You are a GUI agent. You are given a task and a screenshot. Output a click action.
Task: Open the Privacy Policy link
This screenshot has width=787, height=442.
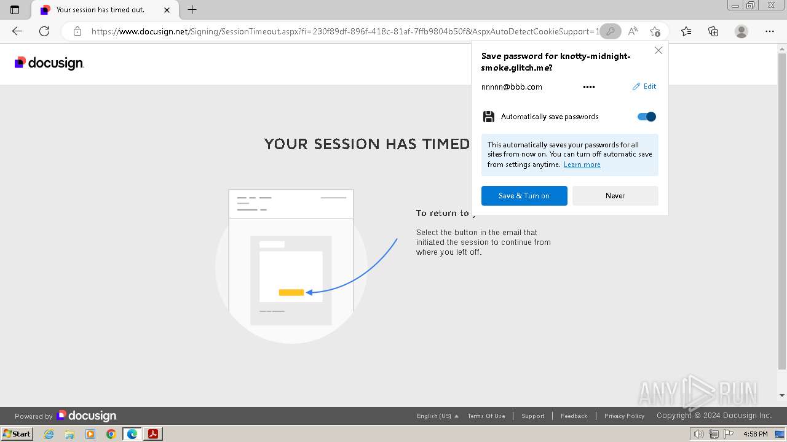pos(624,416)
